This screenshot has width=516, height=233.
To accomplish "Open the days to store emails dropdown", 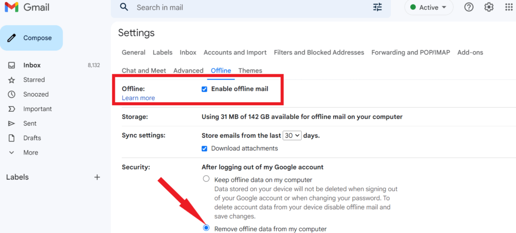I will click(x=292, y=135).
